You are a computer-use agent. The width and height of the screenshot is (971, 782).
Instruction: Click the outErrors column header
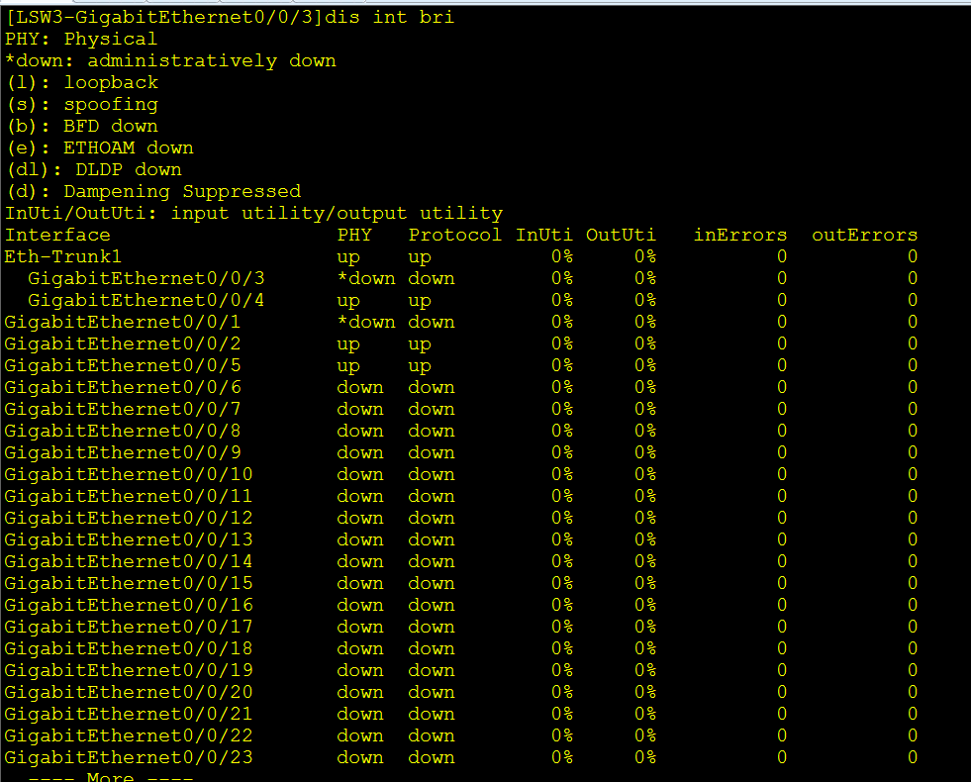point(864,235)
